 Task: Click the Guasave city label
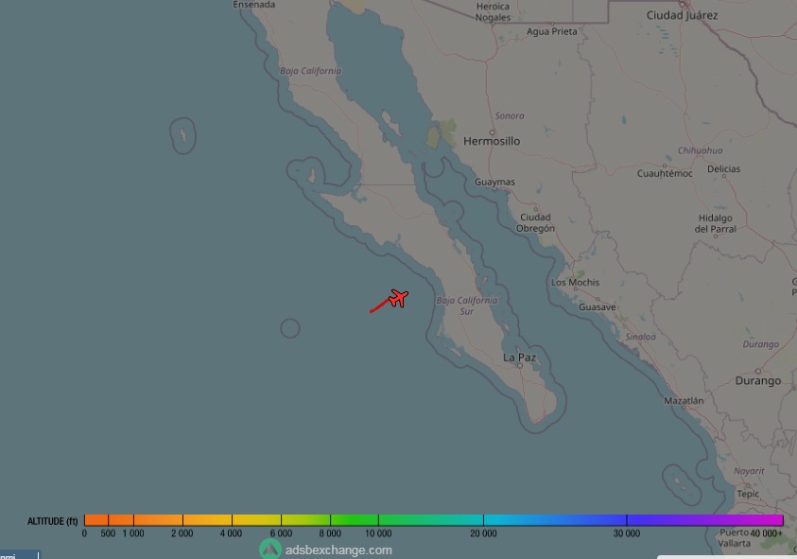[x=598, y=306]
